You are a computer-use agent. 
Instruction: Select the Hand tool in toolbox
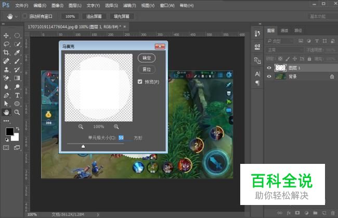point(6,112)
